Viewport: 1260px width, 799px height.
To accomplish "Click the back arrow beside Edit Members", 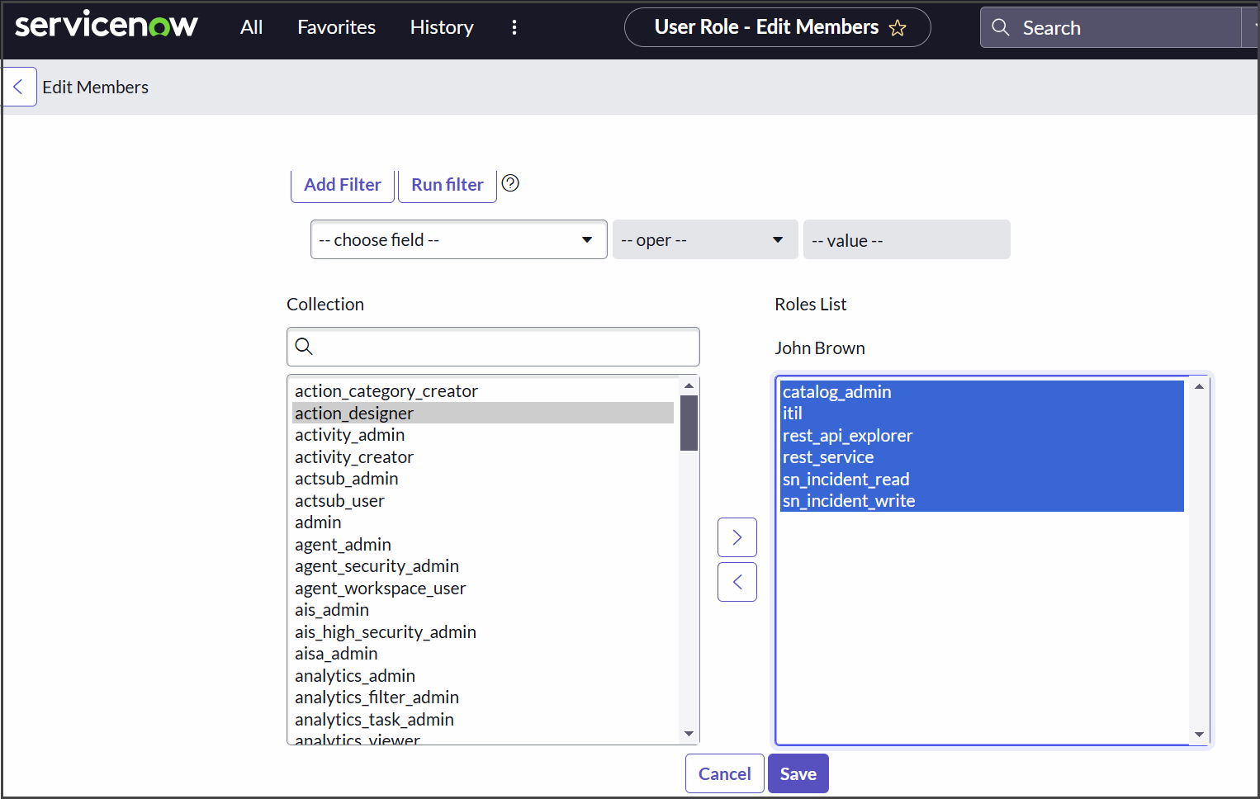I will pyautogui.click(x=18, y=87).
